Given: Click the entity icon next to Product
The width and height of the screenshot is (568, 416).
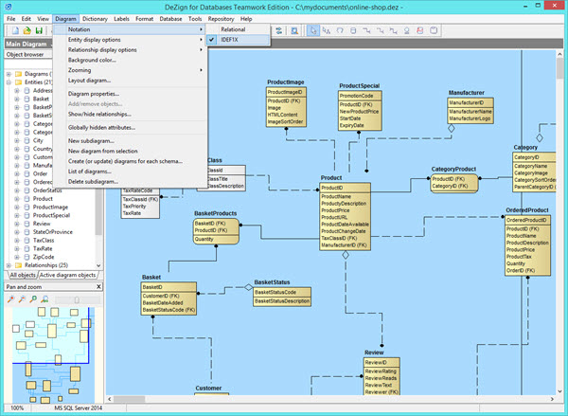Looking at the screenshot, I should [x=27, y=199].
